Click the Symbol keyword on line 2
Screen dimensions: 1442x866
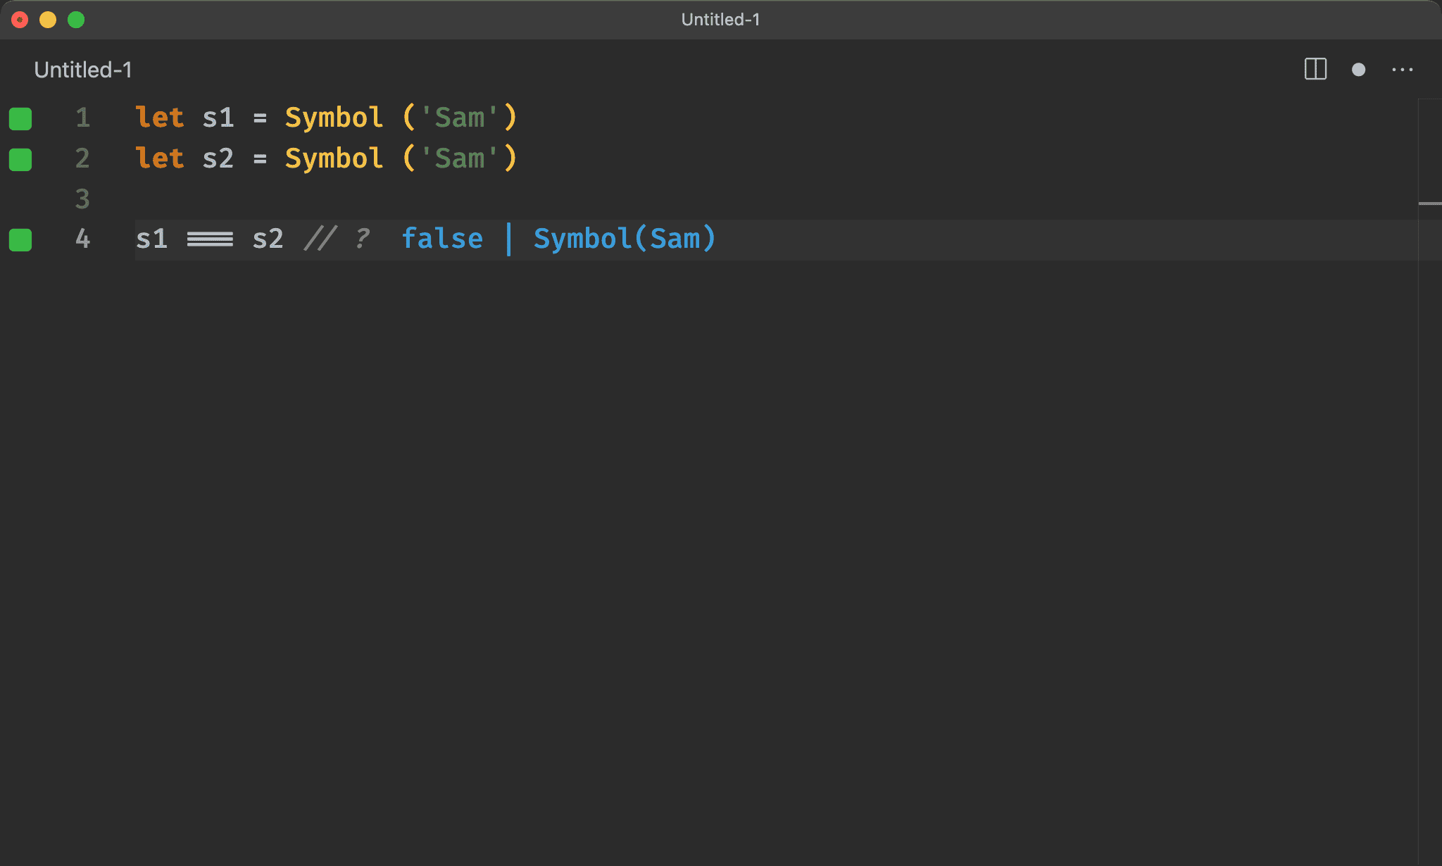pyautogui.click(x=334, y=158)
